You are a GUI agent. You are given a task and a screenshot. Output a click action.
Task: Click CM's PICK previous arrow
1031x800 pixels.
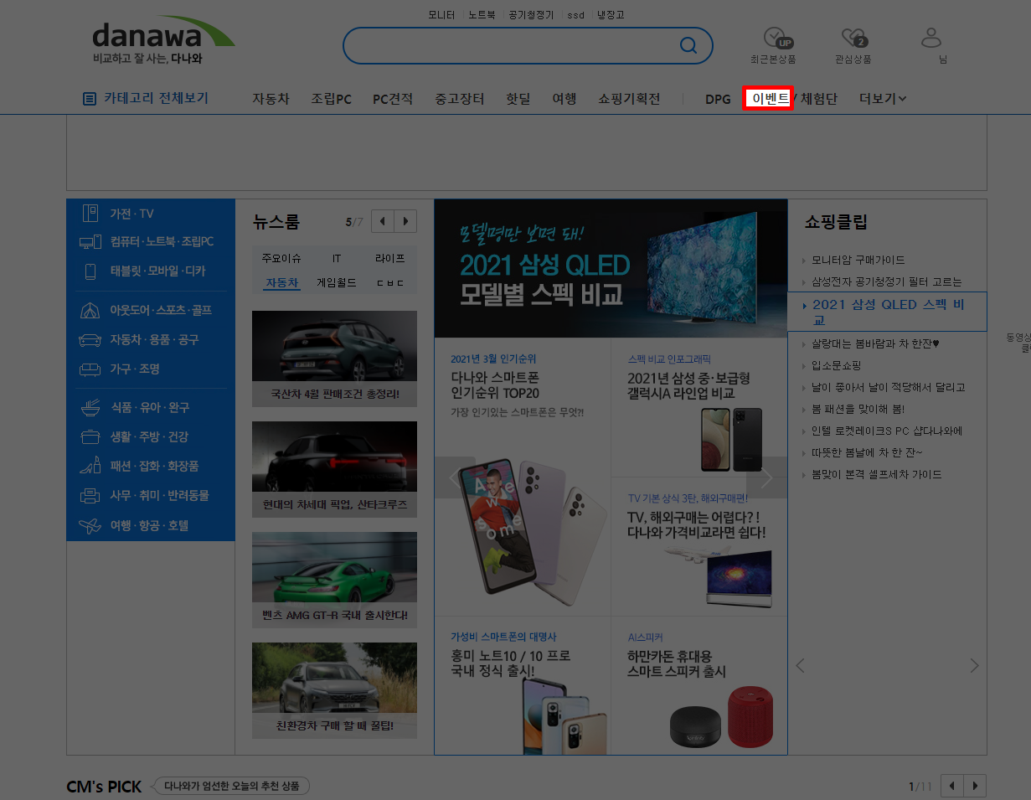(953, 787)
